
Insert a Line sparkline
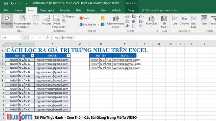click(175, 20)
